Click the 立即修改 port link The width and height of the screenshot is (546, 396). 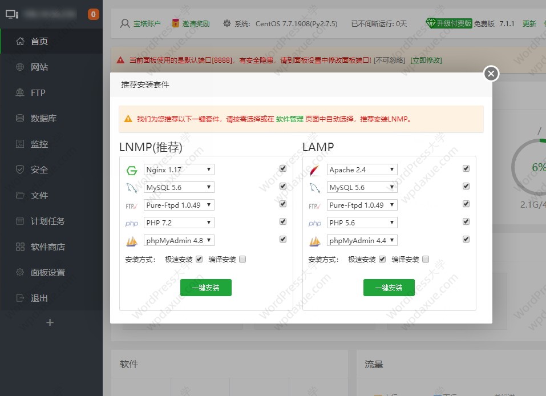point(426,60)
